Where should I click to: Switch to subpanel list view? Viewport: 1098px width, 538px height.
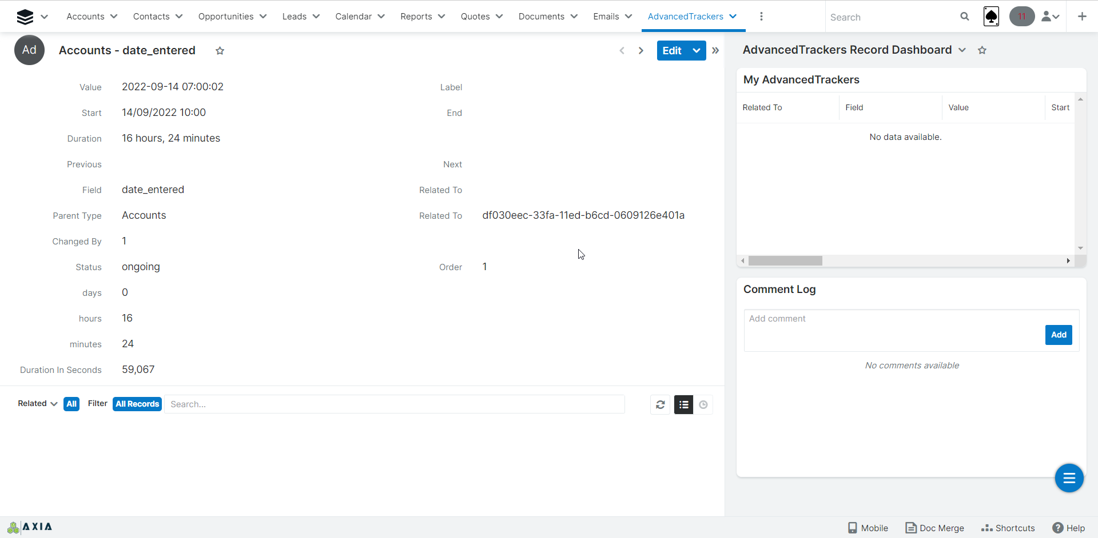683,404
